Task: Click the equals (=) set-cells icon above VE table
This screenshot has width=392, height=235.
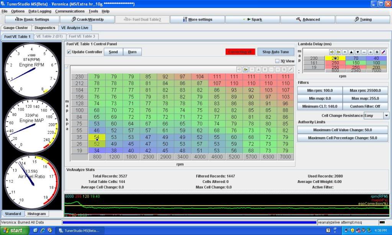Action: [x=252, y=69]
